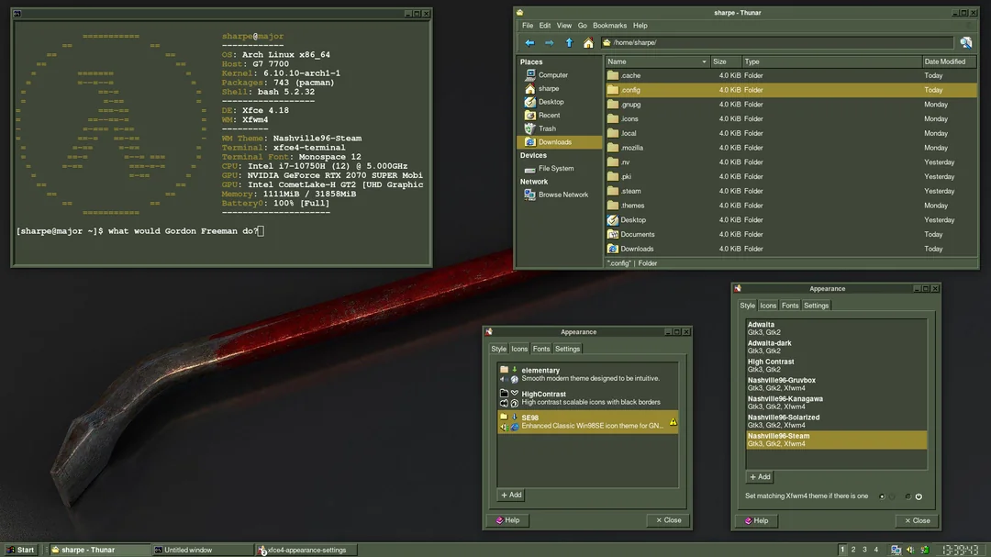The image size is (991, 557).
Task: Switch to Fonts tab in right Appearance window
Action: tap(790, 306)
